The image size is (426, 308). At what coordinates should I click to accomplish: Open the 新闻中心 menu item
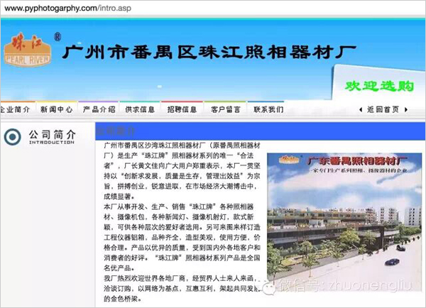57,109
